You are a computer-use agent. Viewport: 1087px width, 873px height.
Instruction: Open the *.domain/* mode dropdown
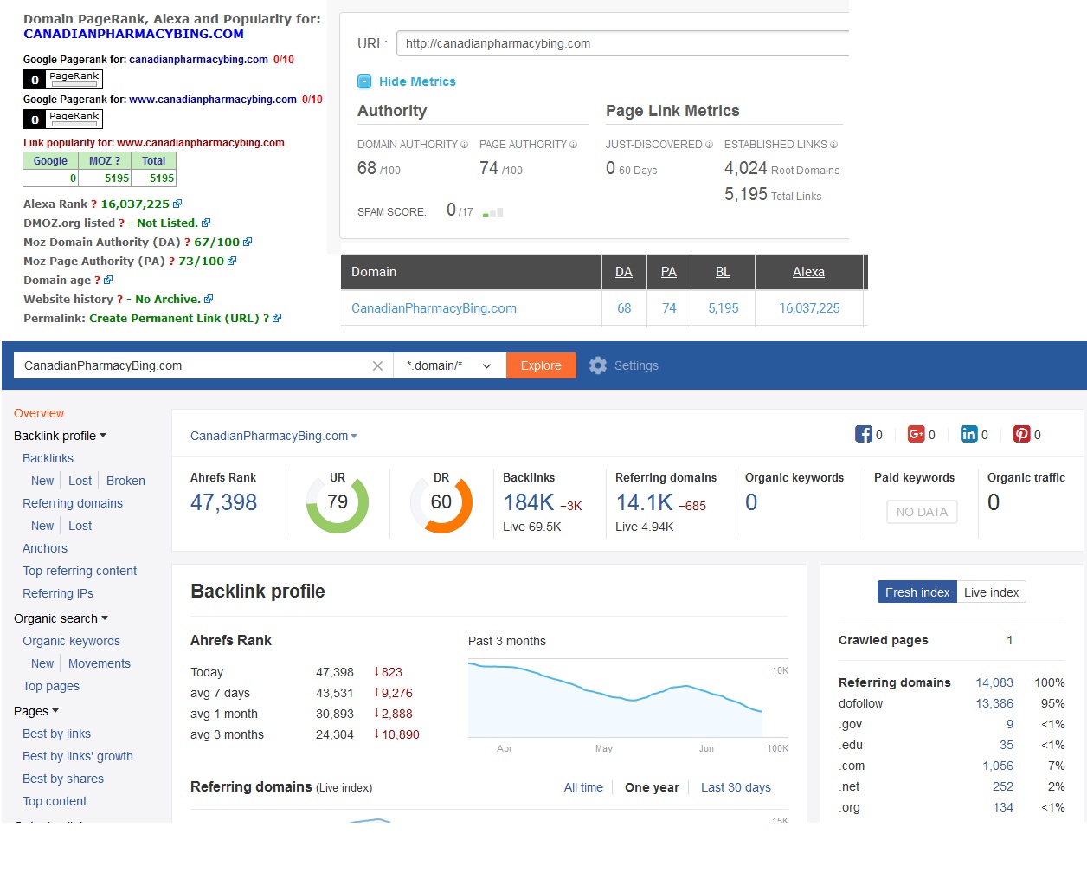pos(449,366)
